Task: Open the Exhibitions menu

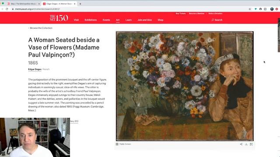Action: pyautogui.click(x=91, y=20)
